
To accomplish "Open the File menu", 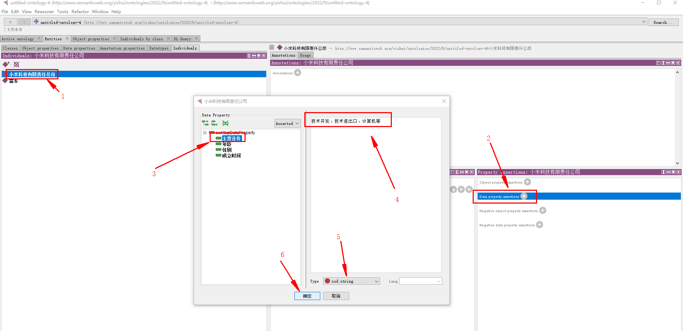I will pyautogui.click(x=5, y=12).
